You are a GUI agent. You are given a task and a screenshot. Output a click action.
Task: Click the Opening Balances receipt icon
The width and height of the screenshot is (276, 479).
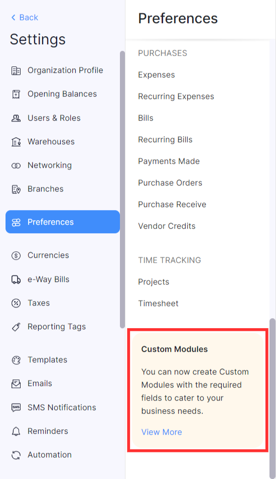[16, 94]
